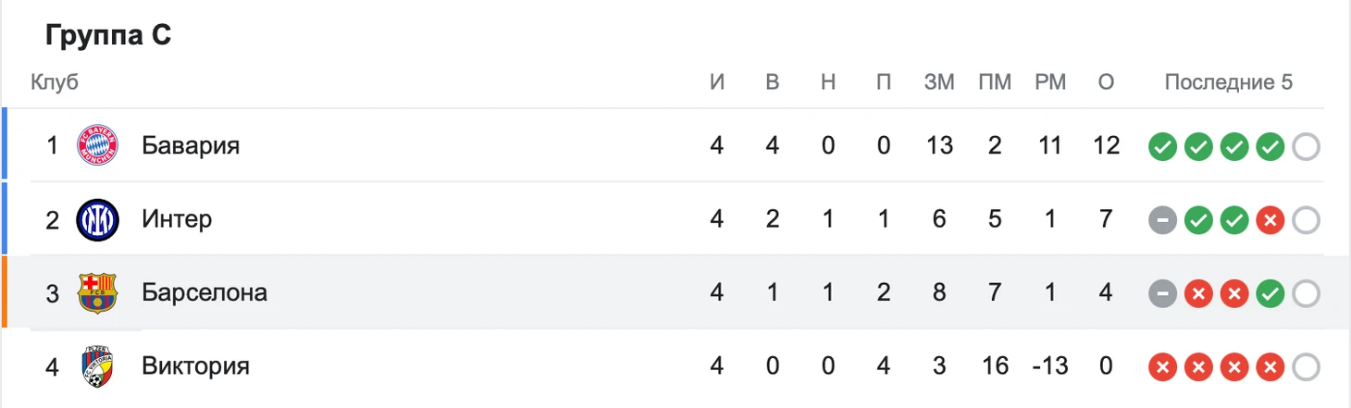This screenshot has width=1351, height=408.
Task: Click Inter's gray draw icon
Action: click(1162, 220)
